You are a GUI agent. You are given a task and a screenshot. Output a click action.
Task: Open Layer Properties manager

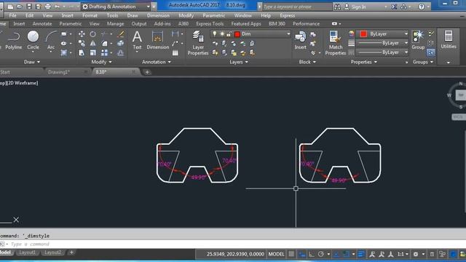(x=198, y=43)
